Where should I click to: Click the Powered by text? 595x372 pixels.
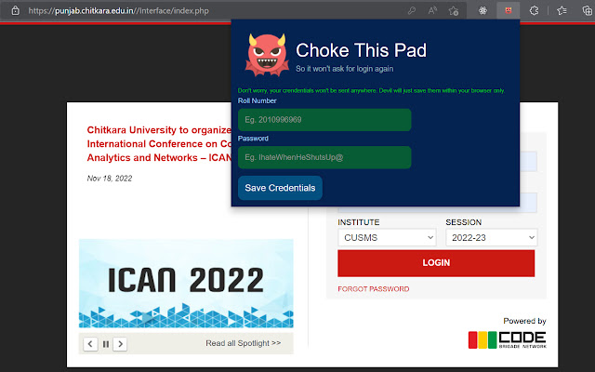click(524, 321)
